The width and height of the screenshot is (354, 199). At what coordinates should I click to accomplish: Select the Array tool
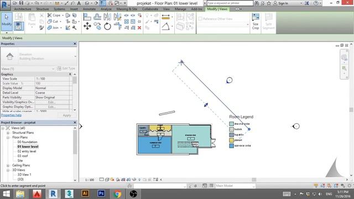(127, 22)
